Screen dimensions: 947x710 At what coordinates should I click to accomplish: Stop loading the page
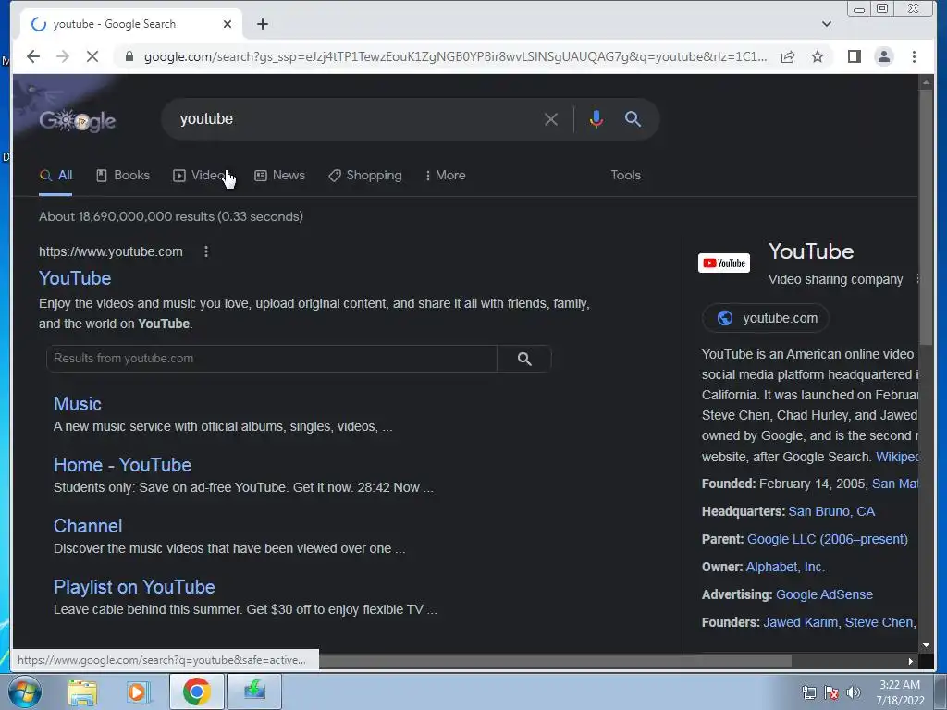pos(92,56)
